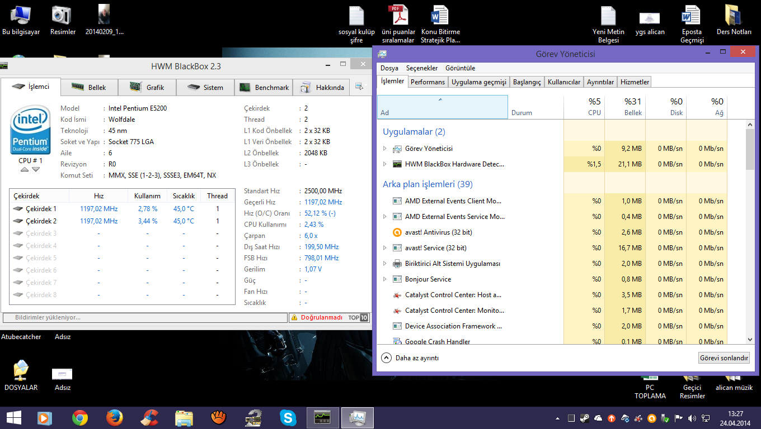Open the Seçenekler menu in Görev Yöneticisi

tap(422, 68)
